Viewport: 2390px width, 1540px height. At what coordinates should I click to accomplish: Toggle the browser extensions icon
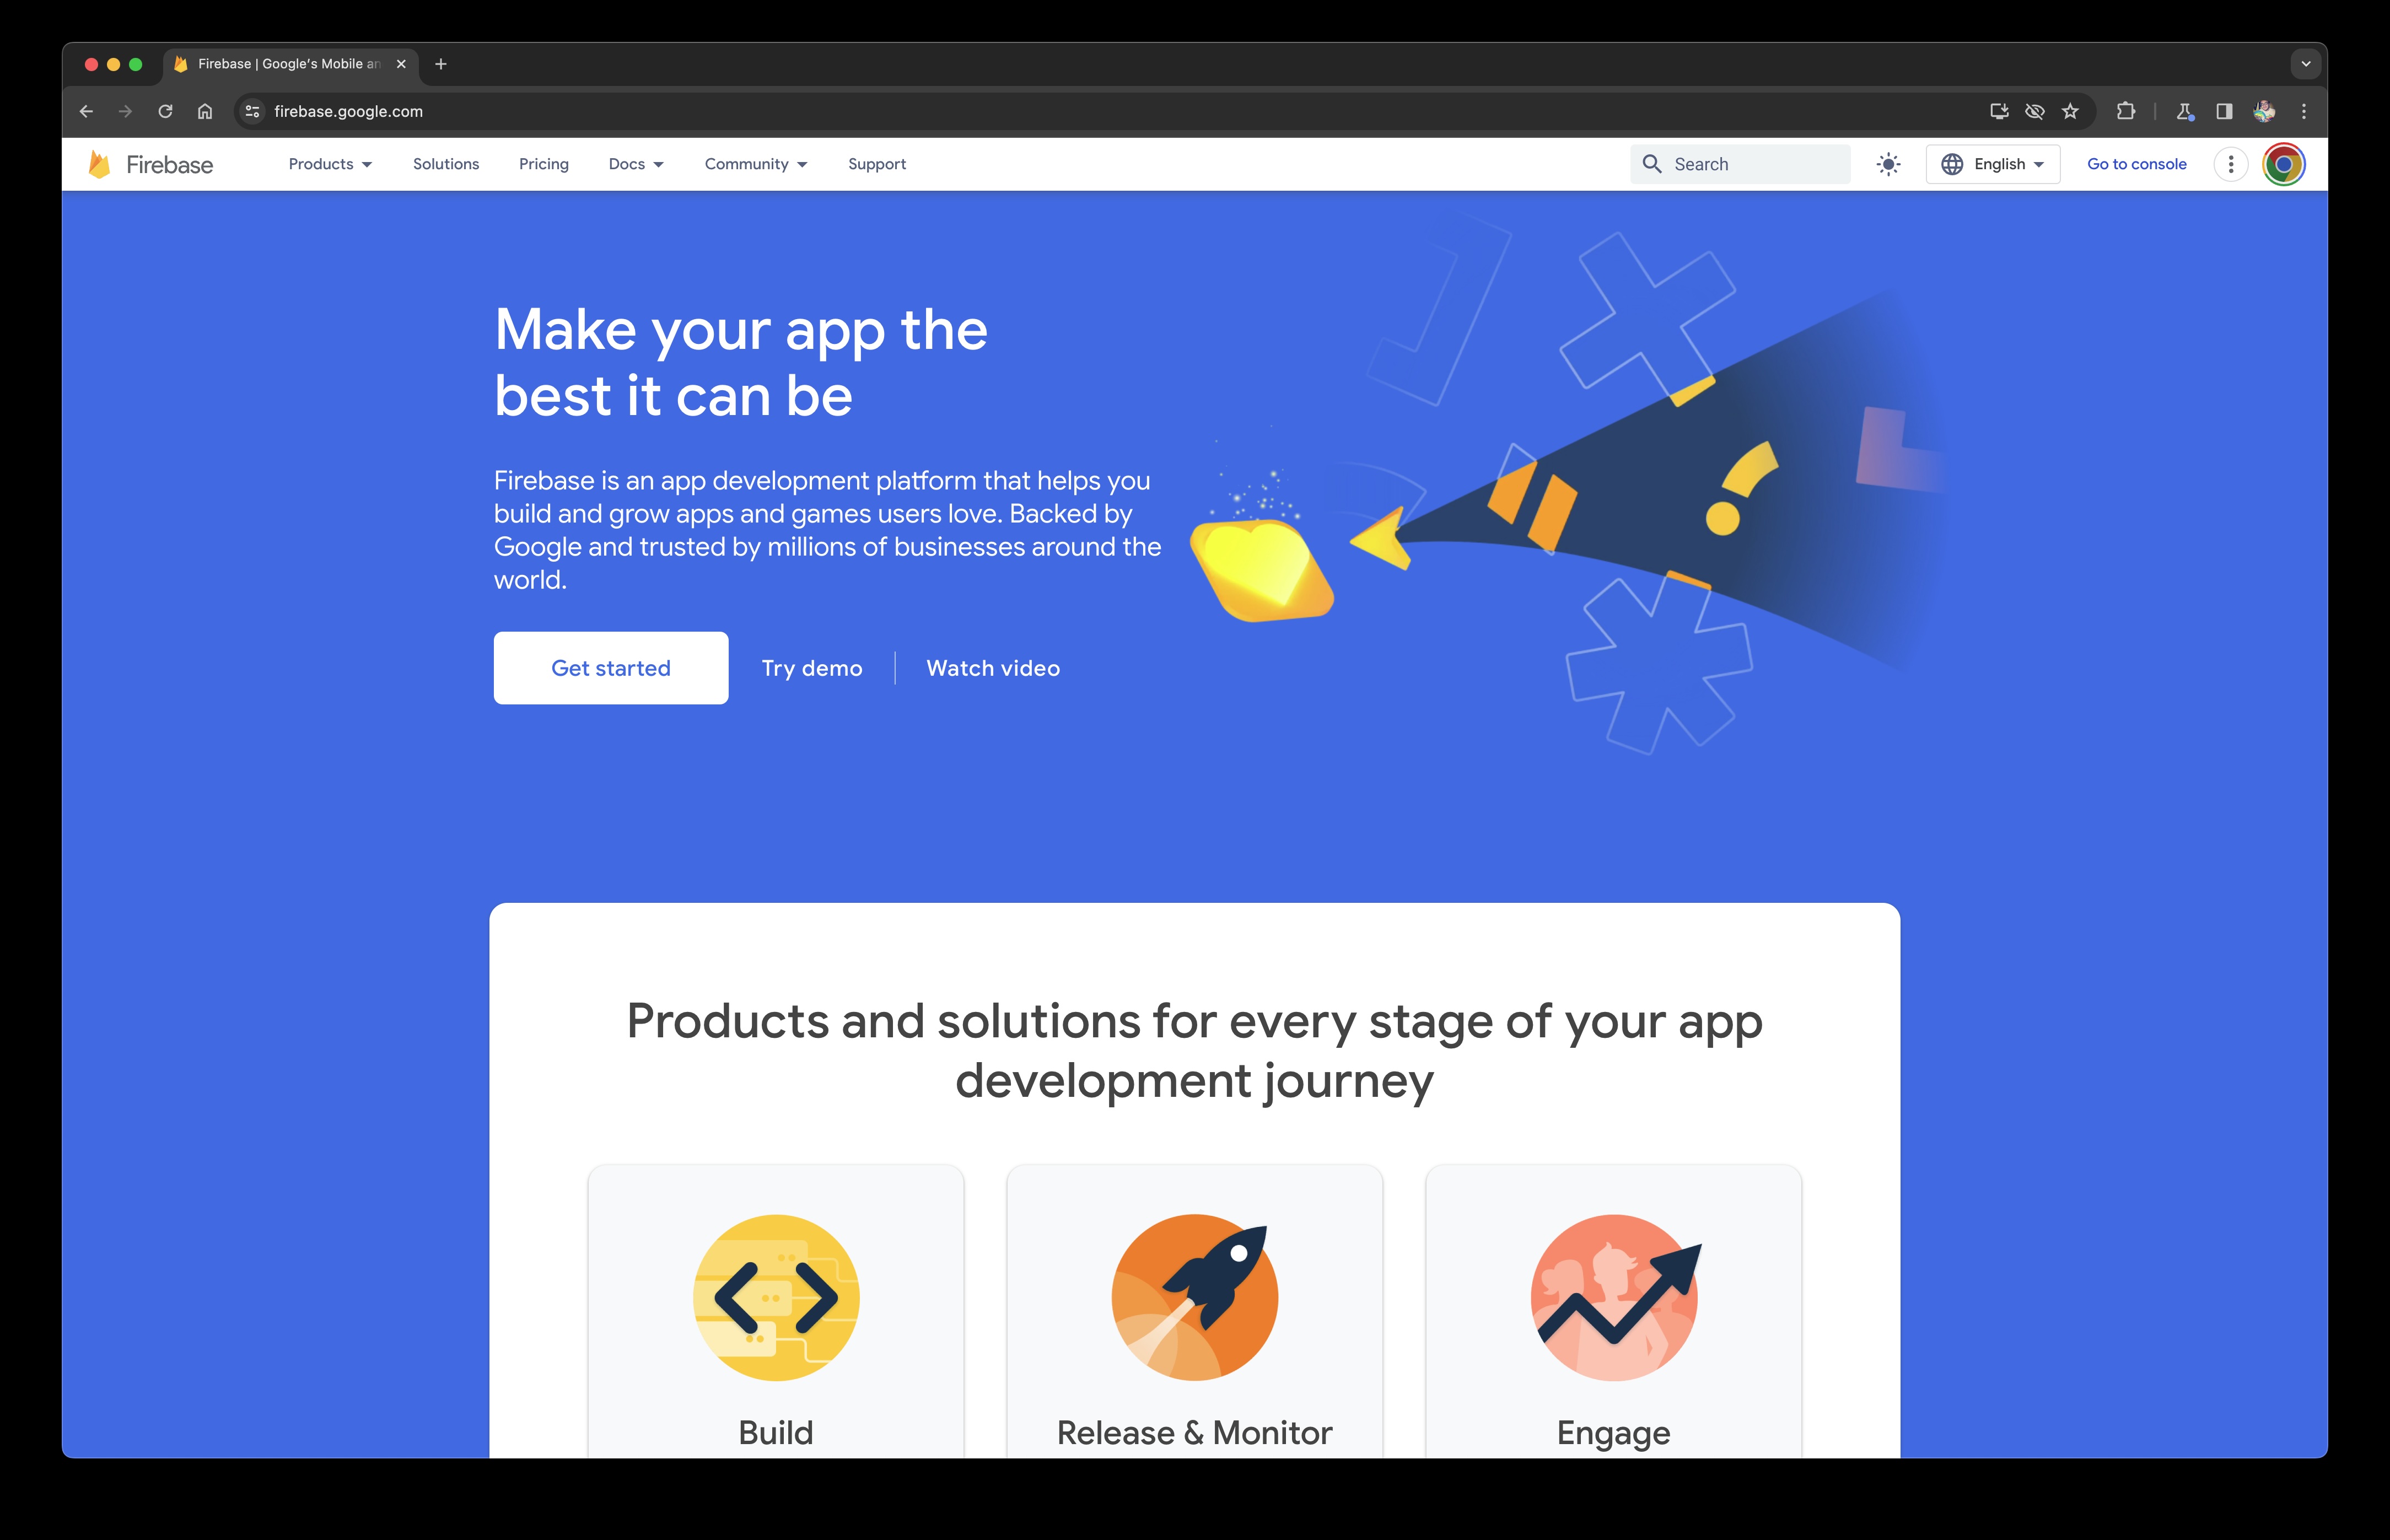pos(2125,110)
